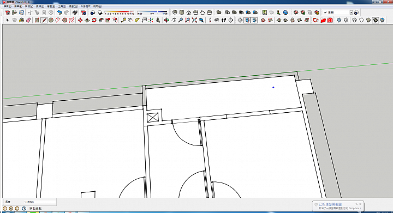Screen dimensions: 393x213
Task: Switch to Top standard view
Action: [x=182, y=12]
